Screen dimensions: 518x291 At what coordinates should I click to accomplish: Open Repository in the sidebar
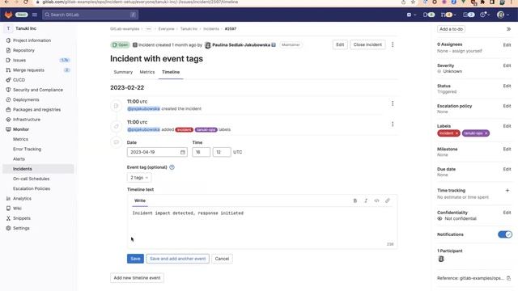click(23, 50)
